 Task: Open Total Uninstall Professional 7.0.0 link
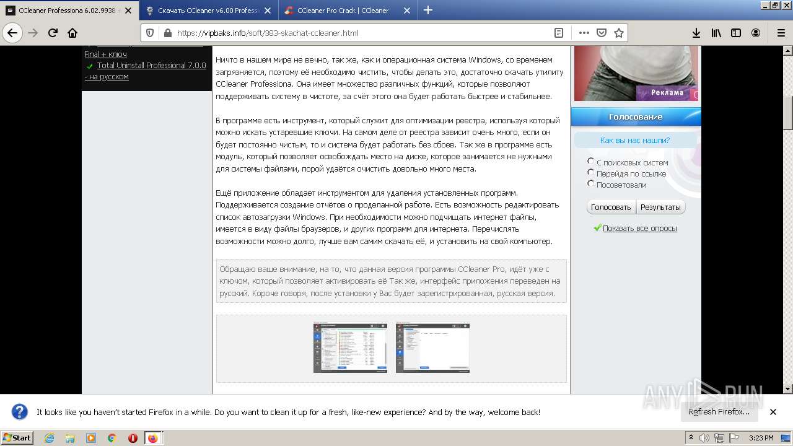[151, 65]
